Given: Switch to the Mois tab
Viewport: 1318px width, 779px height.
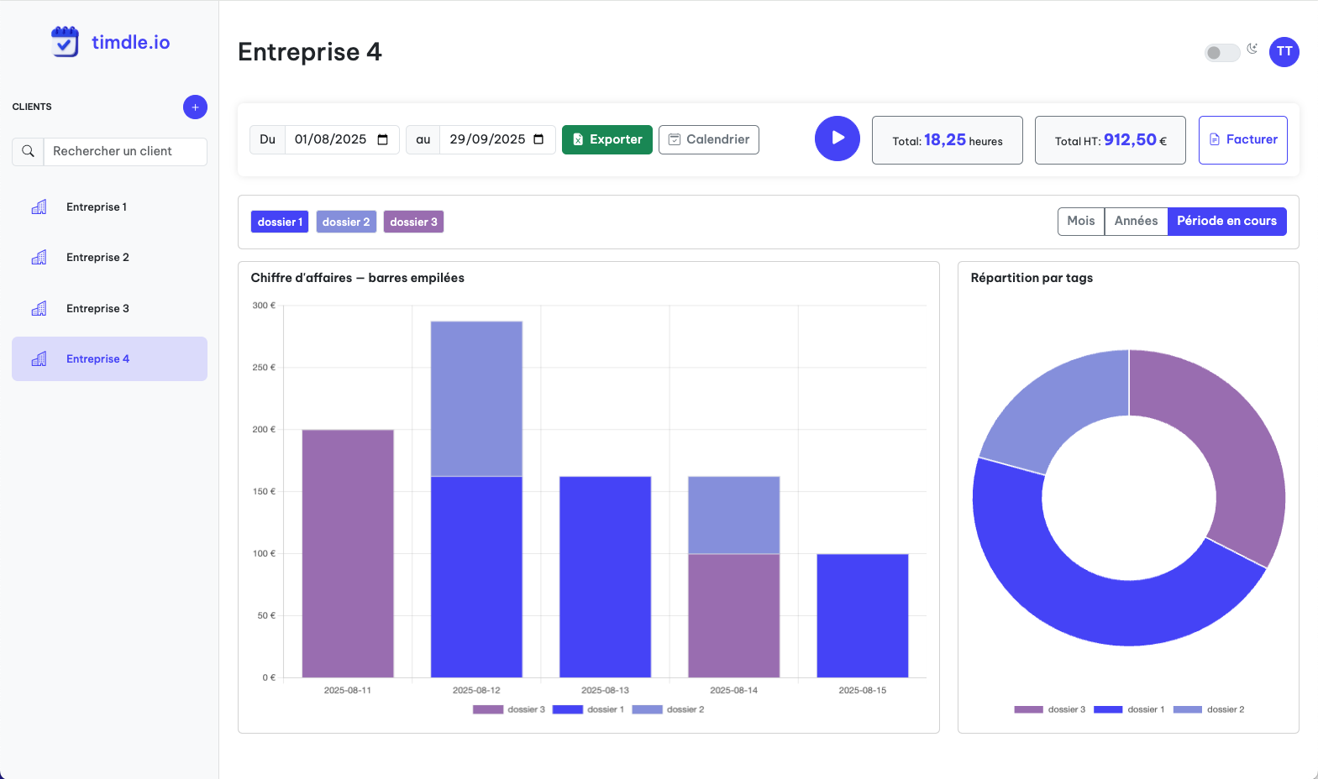Looking at the screenshot, I should click(x=1080, y=221).
